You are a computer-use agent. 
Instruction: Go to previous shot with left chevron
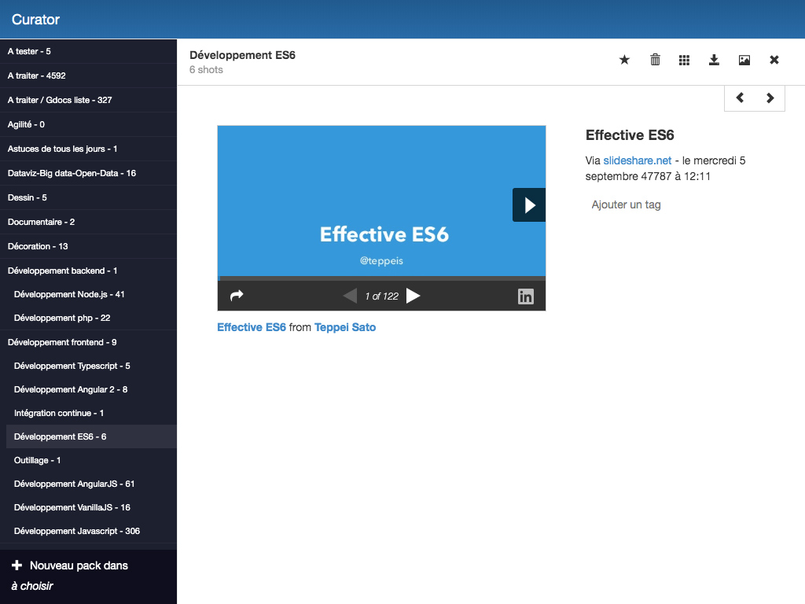740,98
